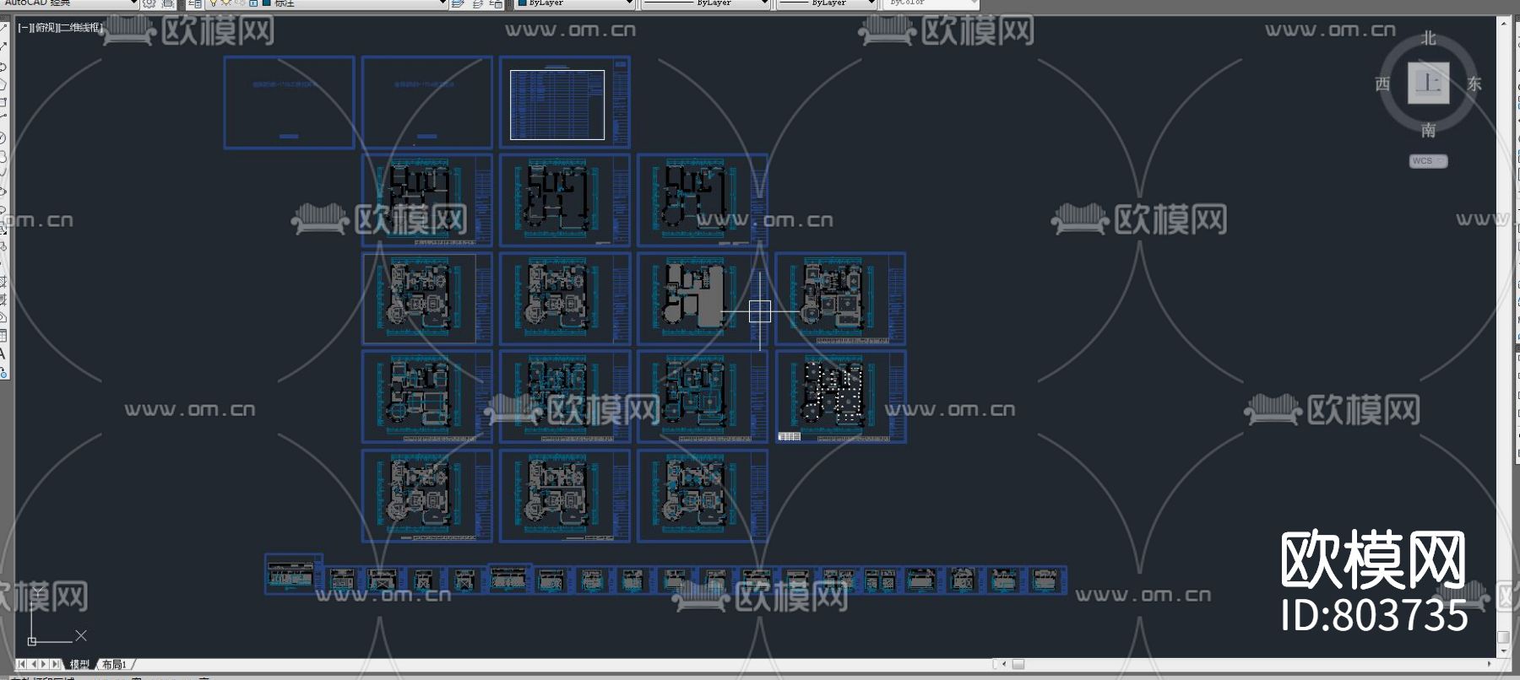
Task: Click the [-] viewport control
Action: point(24,28)
